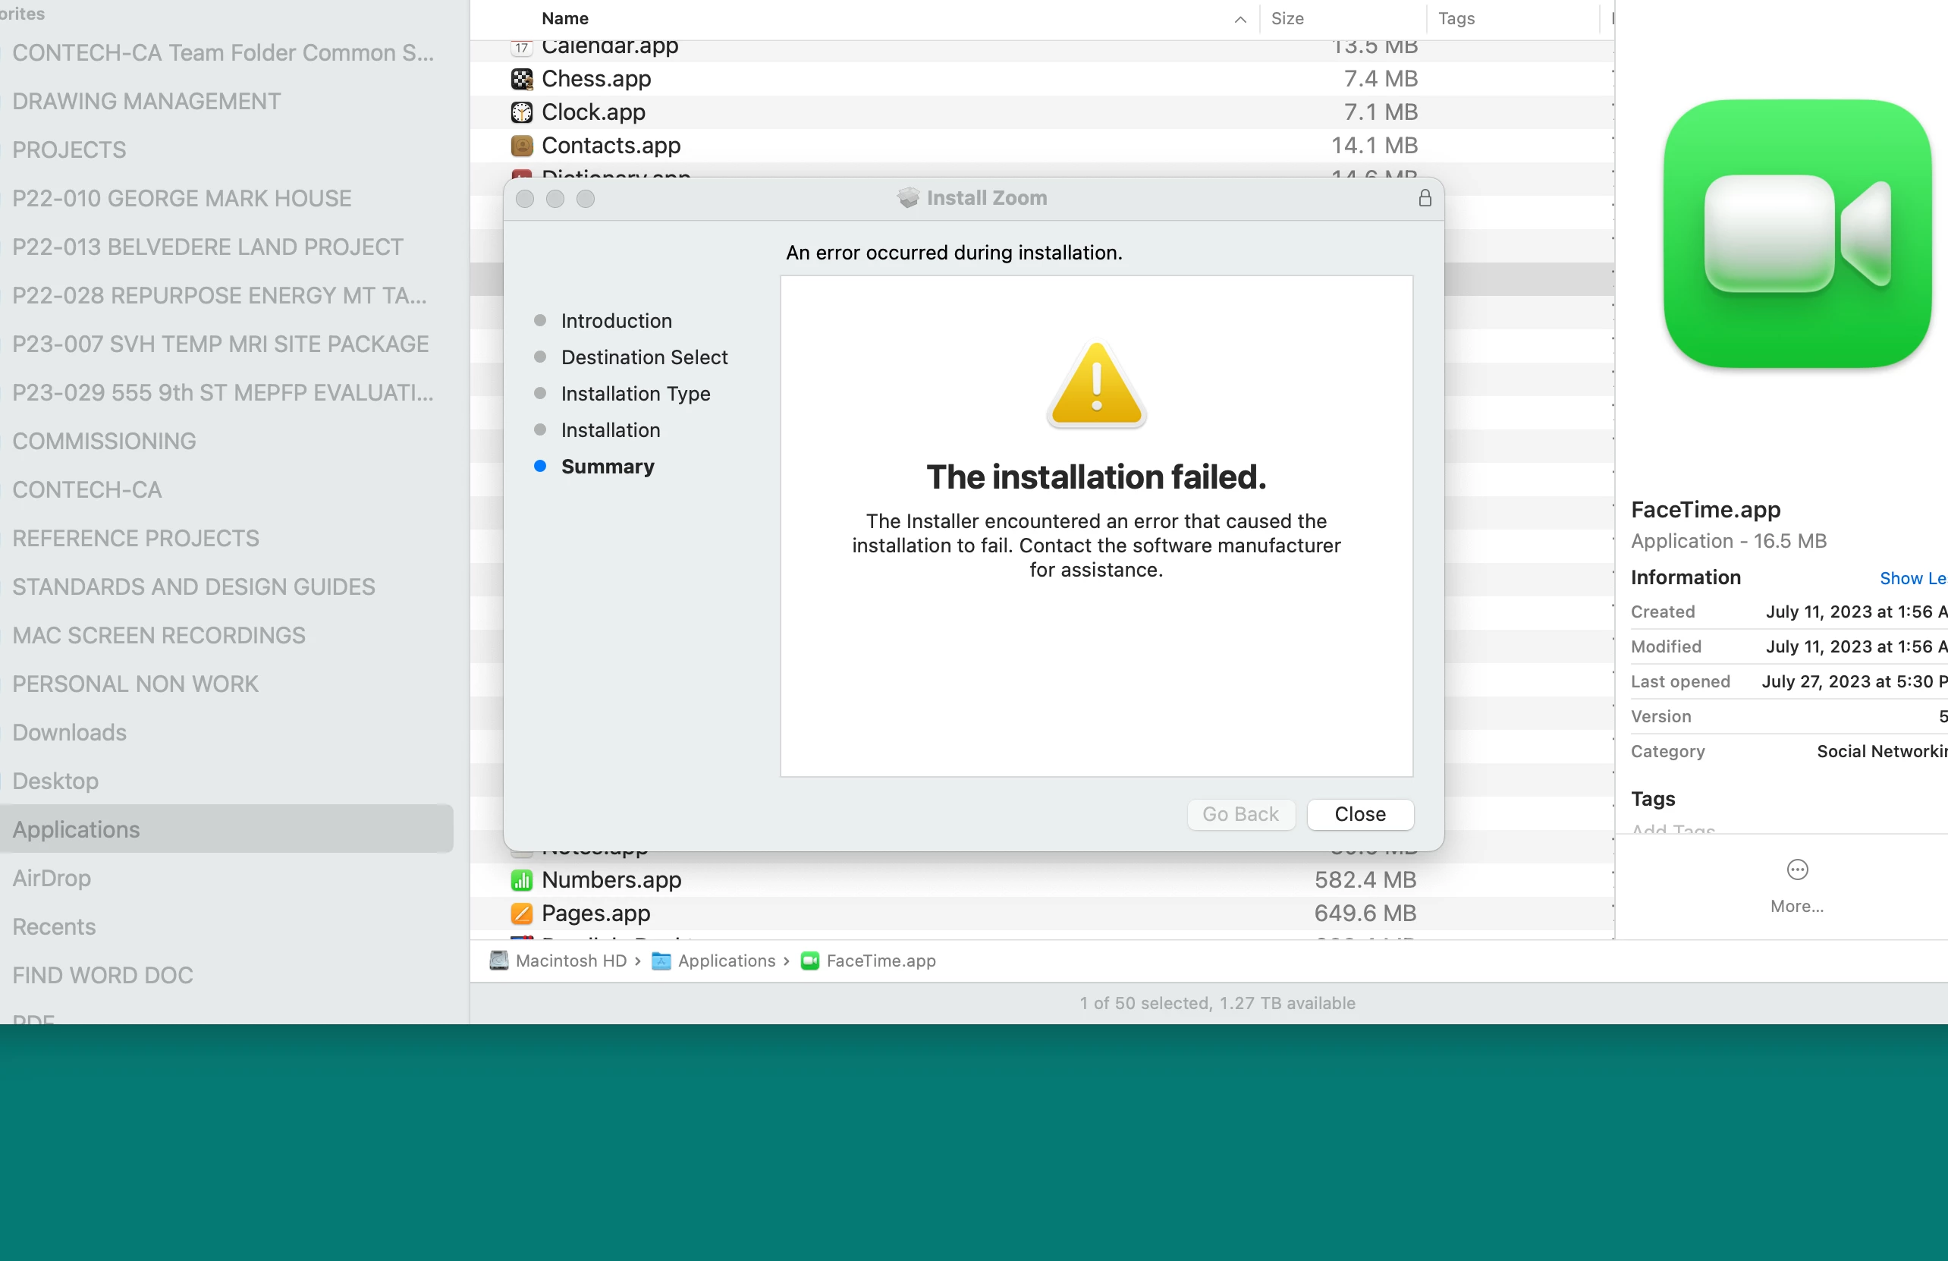Toggle Name column sort order arrow
Viewport: 1948px width, 1261px height.
[1240, 19]
